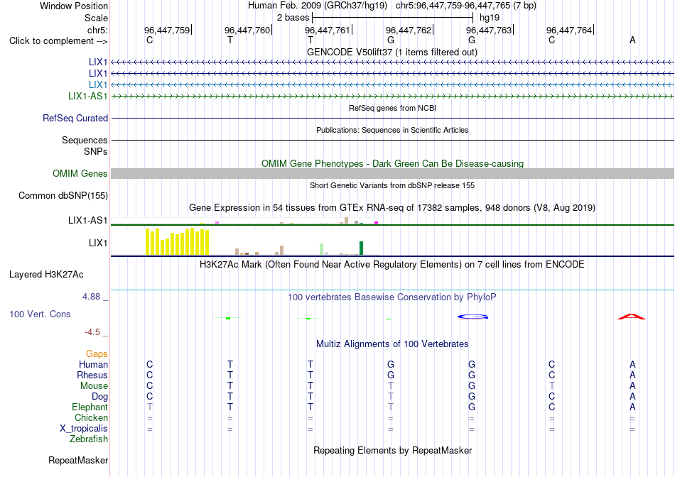
Task: Select the "X_tropicalis" species row label
Action: pos(84,429)
